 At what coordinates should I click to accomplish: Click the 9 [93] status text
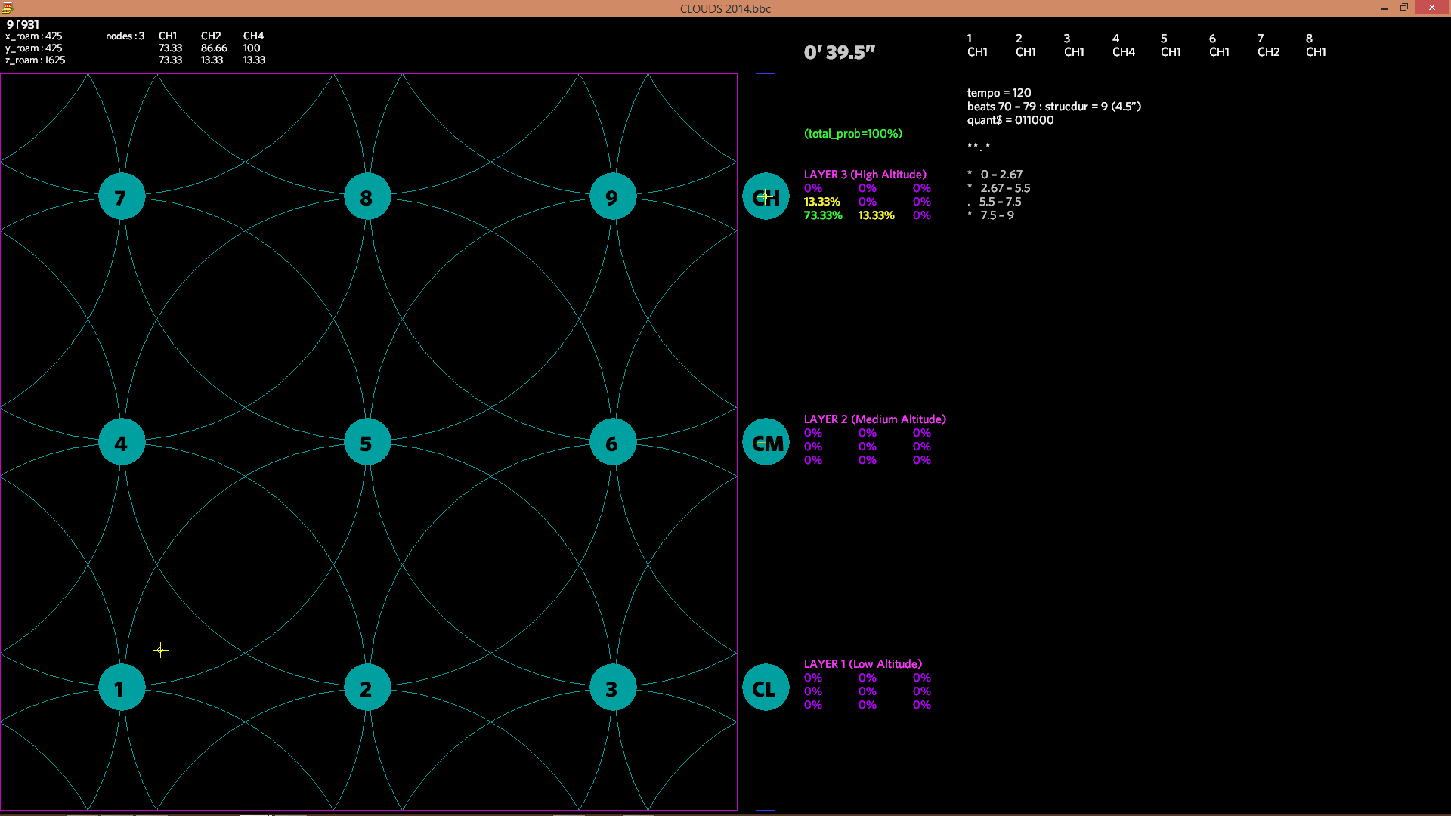[x=23, y=25]
